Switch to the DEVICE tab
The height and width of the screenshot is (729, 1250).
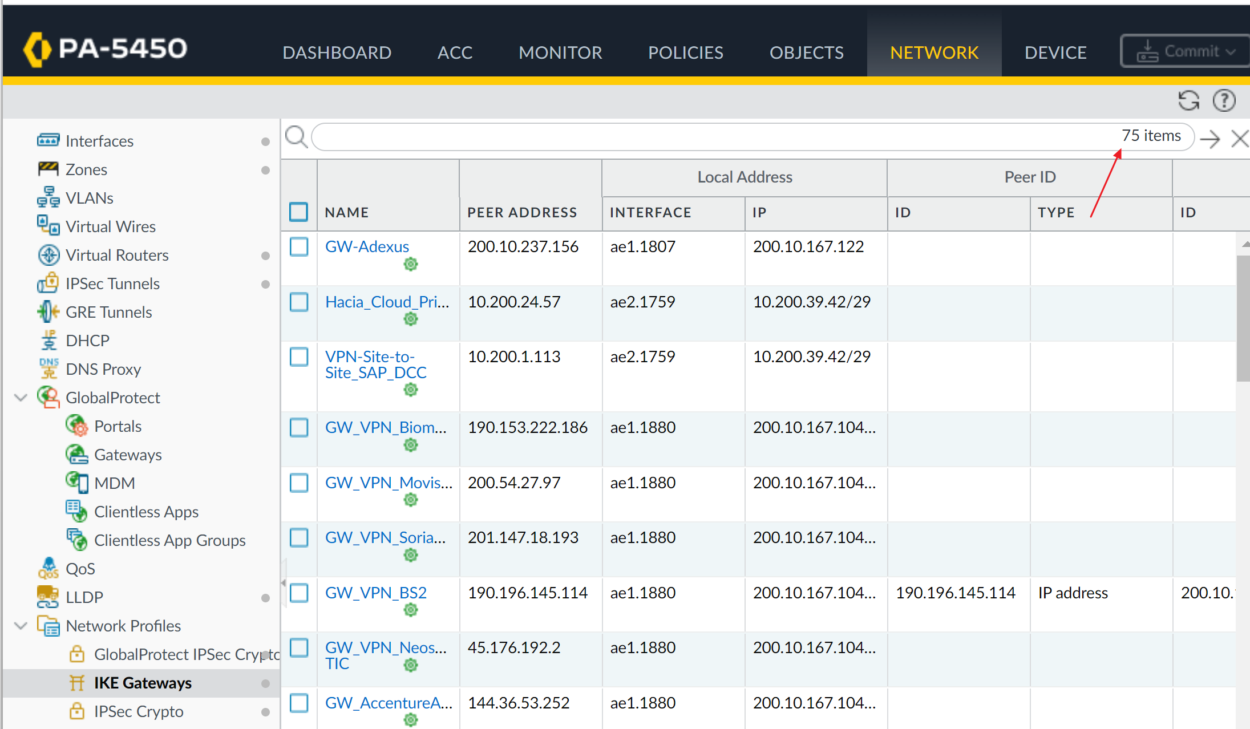(1055, 52)
